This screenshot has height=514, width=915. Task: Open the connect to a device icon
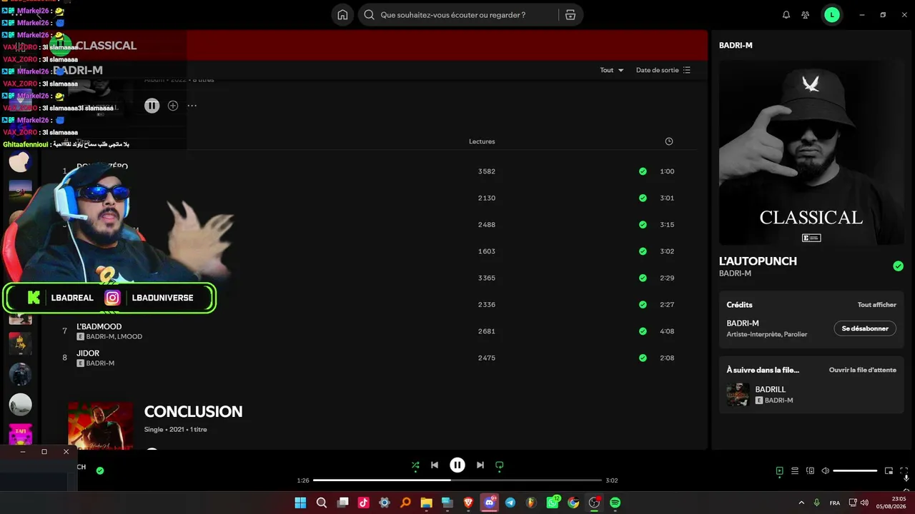810,471
